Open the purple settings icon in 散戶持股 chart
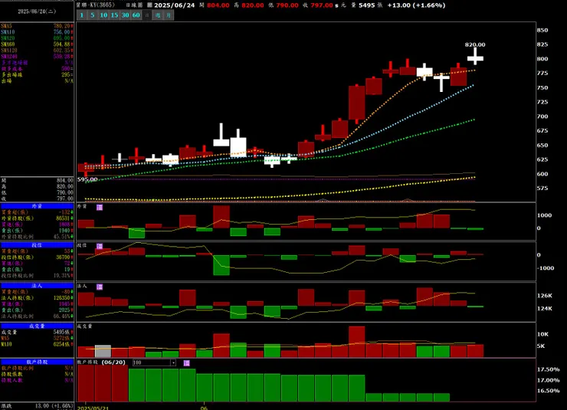Viewport: 567px width, 410px height. point(187,363)
